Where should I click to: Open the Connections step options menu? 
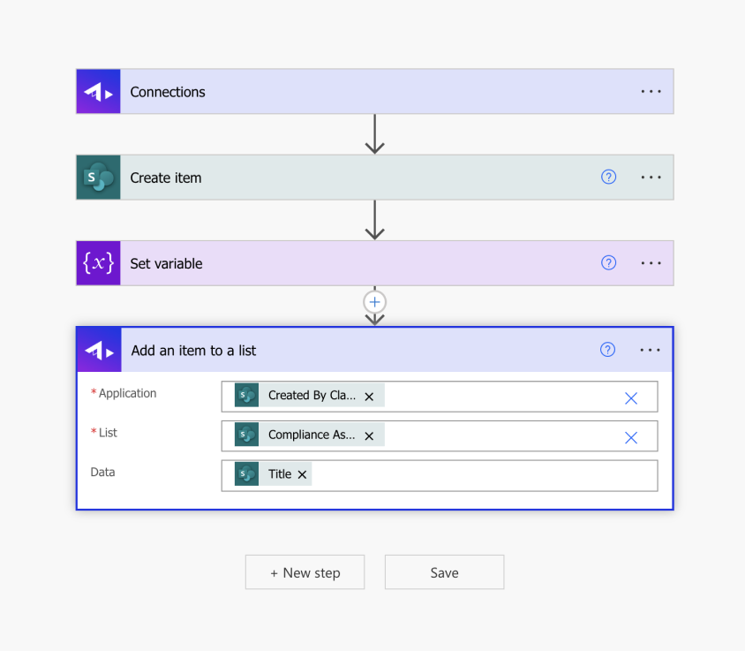651,91
